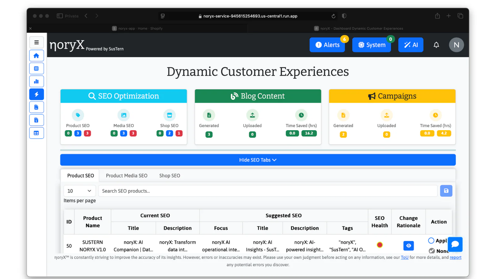Open the table grid sidebar icon
496x279 pixels.
(x=36, y=133)
